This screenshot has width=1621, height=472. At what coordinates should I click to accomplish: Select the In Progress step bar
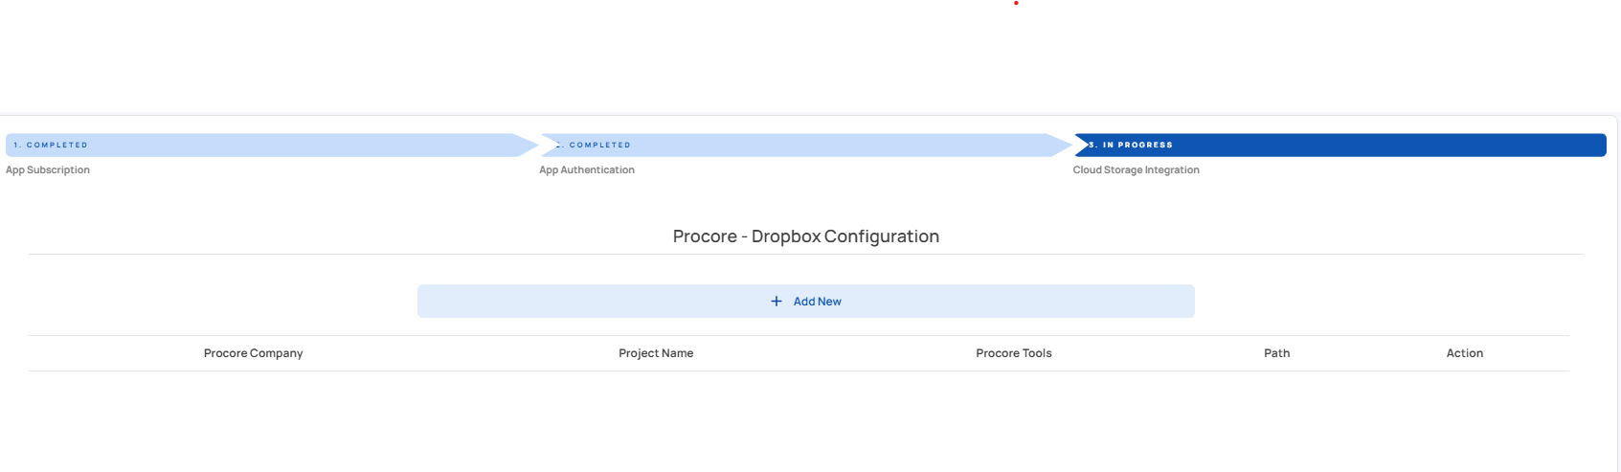1340,145
